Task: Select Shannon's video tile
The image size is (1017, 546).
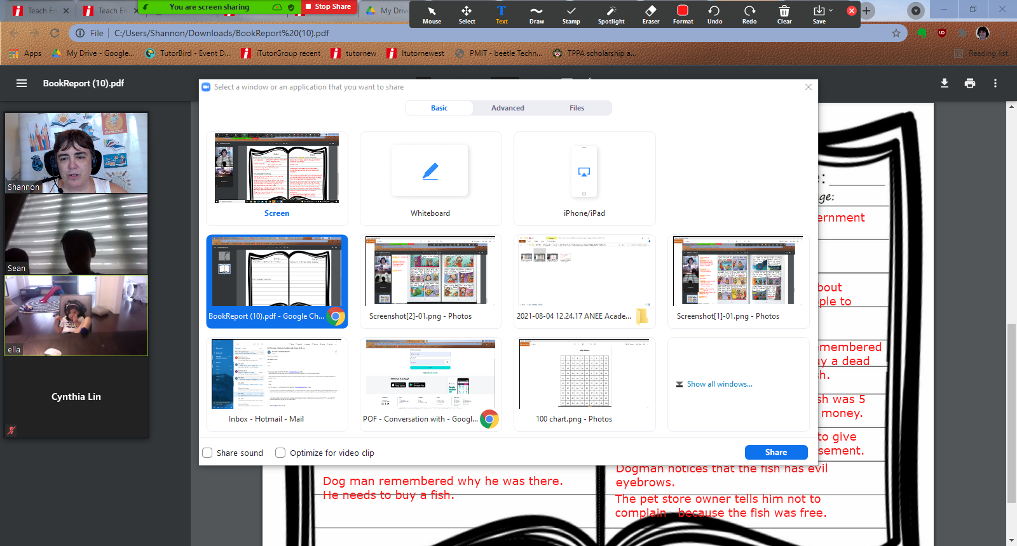Action: [76, 153]
